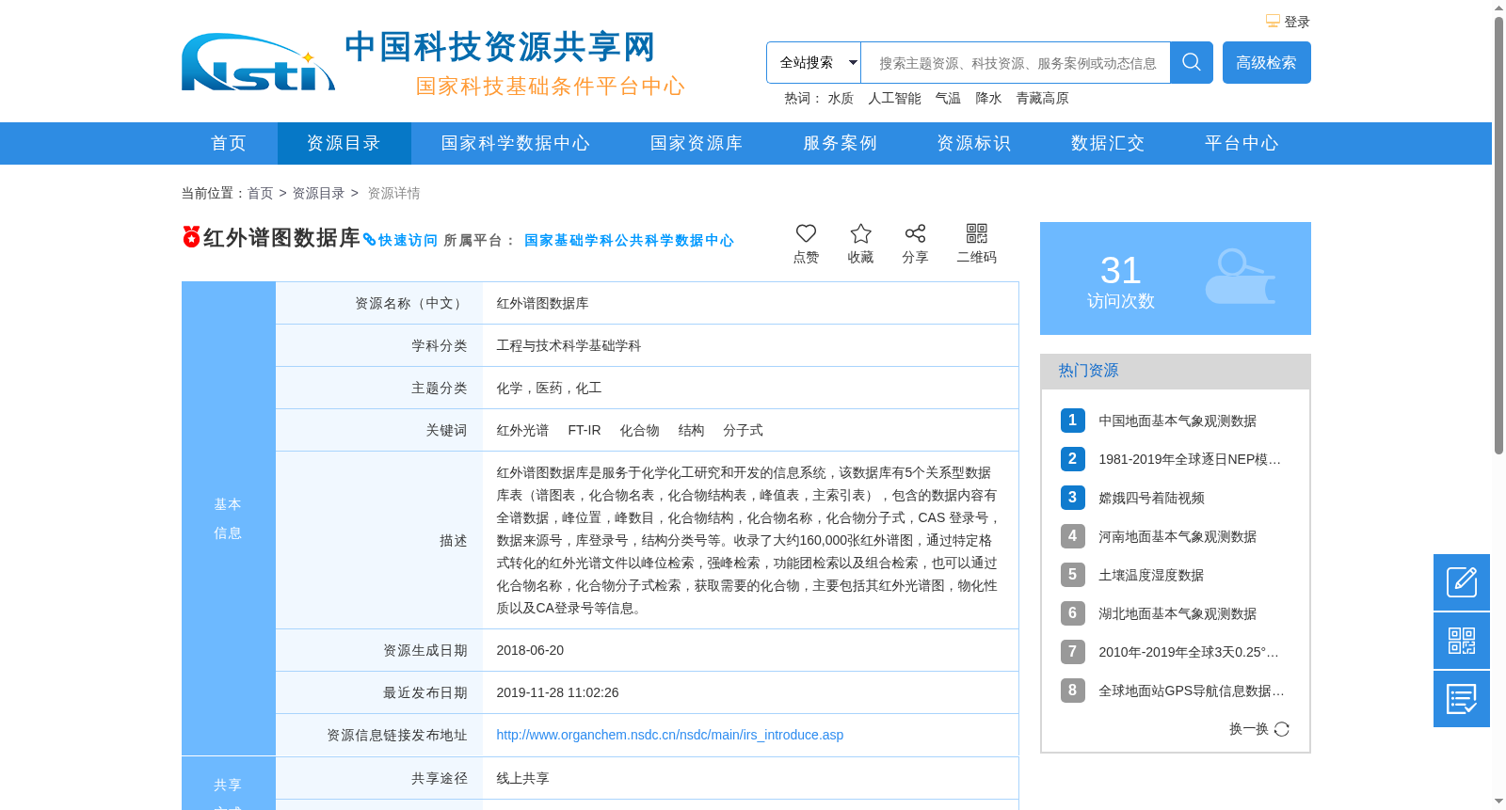Click the floating QR code side icon
1506x810 pixels.
coord(1462,641)
